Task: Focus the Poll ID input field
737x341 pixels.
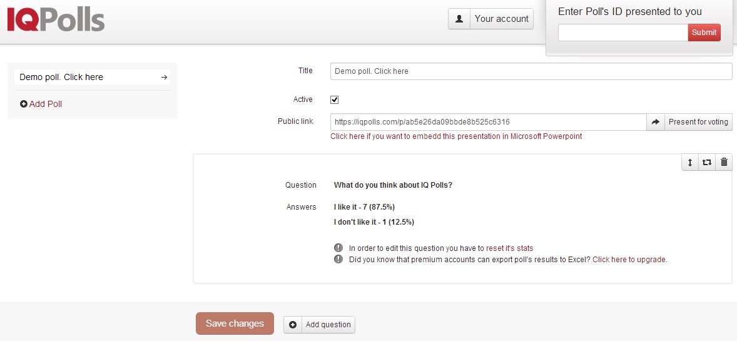Action: (623, 33)
